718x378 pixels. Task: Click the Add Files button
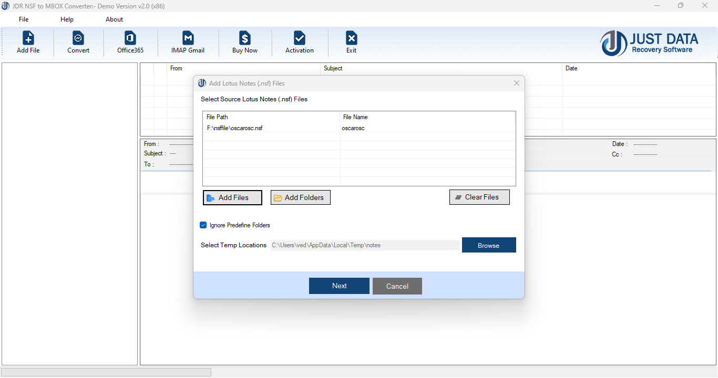click(x=232, y=197)
